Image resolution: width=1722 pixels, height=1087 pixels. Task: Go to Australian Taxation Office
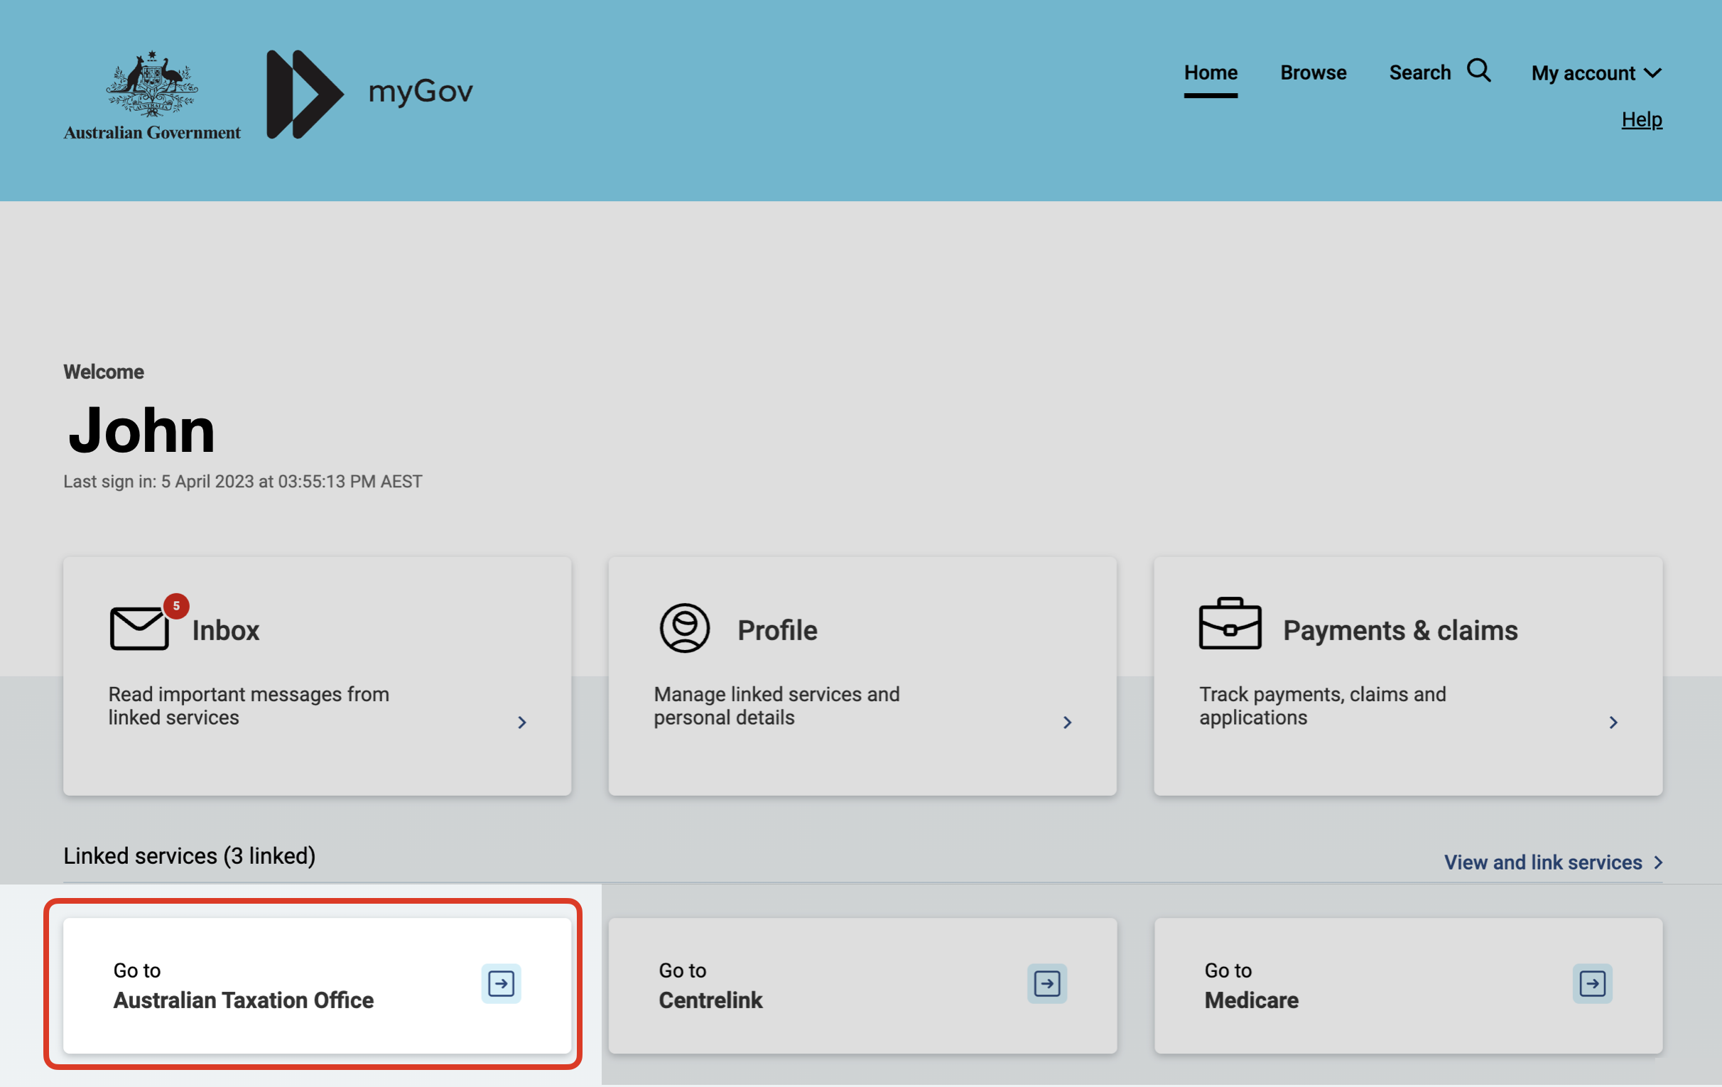317,985
